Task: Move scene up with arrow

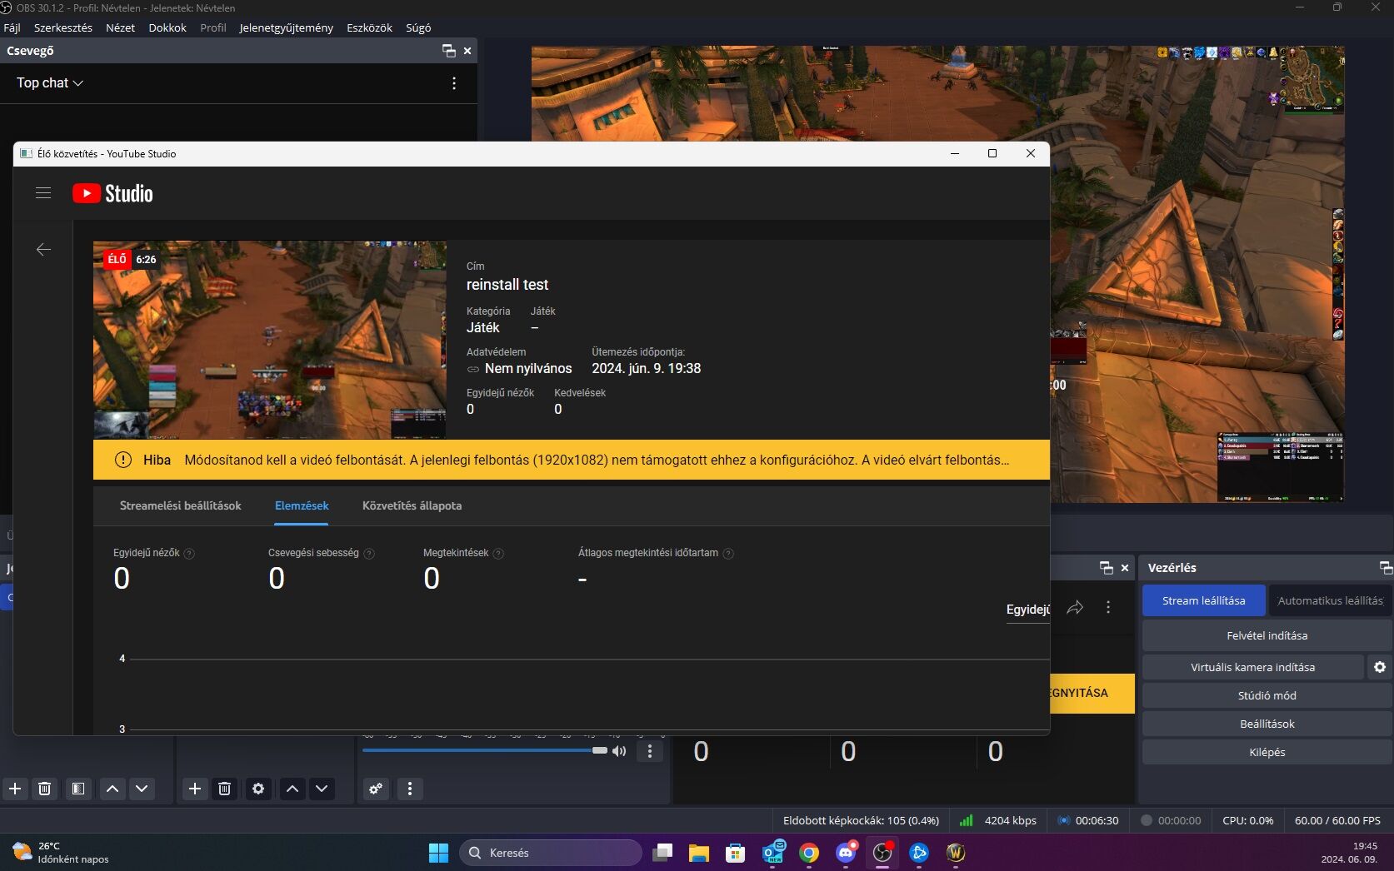Action: [112, 789]
